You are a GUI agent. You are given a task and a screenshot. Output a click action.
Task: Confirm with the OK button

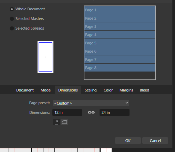click(128, 141)
